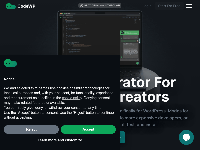This screenshot has height=150, width=200.
Task: Reject cookies with the Reject button
Action: coord(31,129)
